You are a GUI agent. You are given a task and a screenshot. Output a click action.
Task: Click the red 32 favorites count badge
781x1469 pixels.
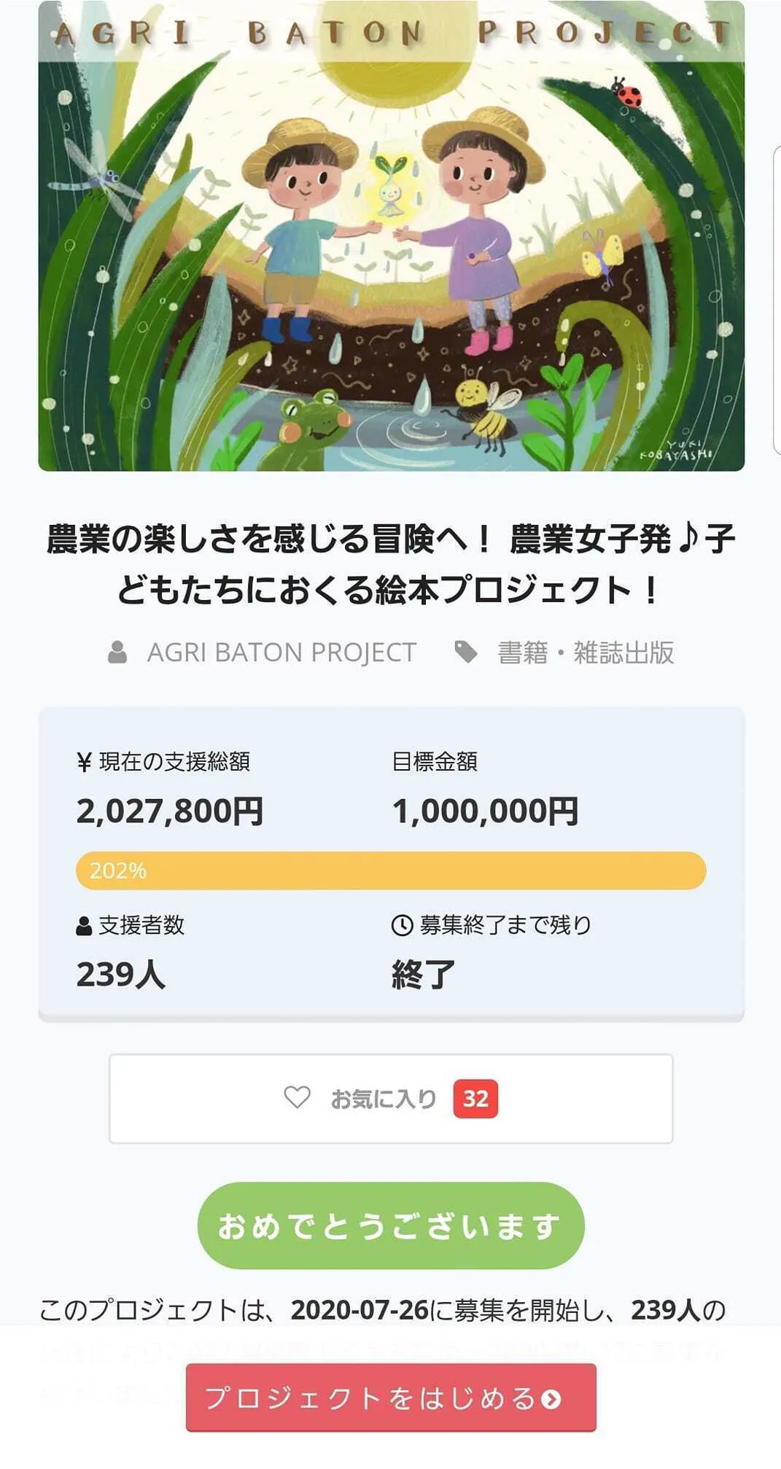(475, 1099)
